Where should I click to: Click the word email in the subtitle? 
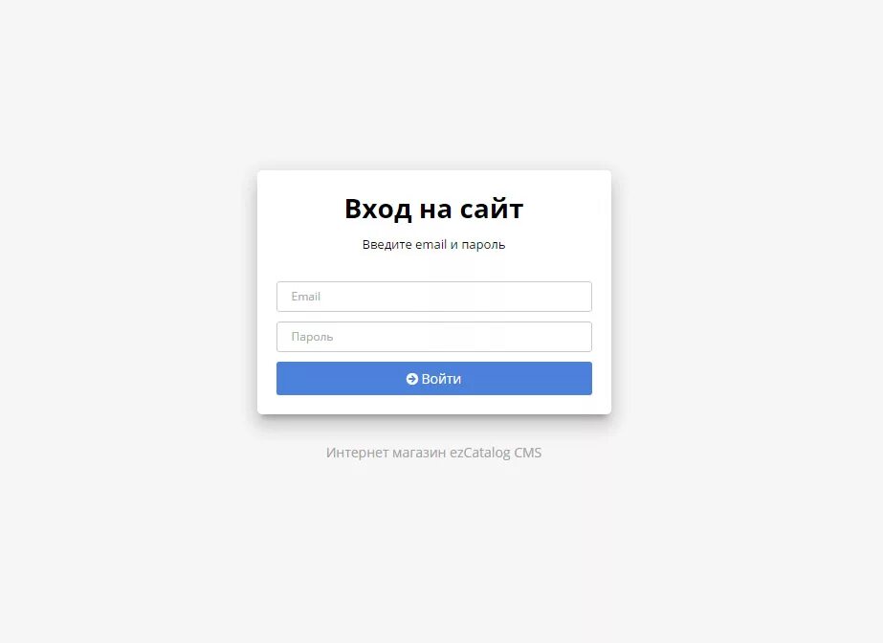point(430,244)
